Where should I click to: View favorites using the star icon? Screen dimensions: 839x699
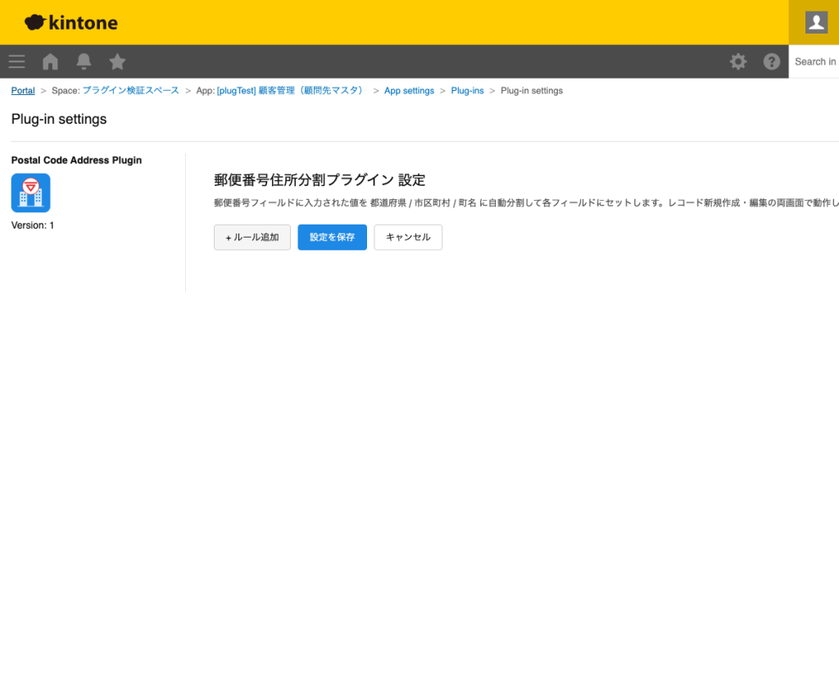pos(117,61)
